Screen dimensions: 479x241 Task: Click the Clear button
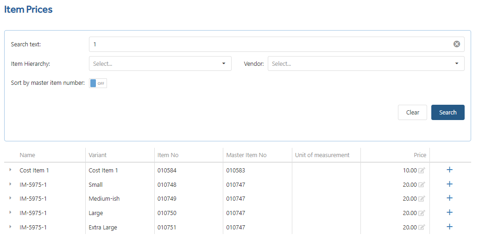[x=412, y=113]
